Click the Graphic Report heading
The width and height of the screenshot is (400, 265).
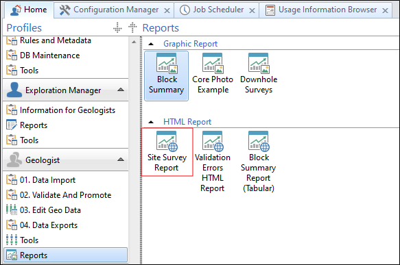190,44
